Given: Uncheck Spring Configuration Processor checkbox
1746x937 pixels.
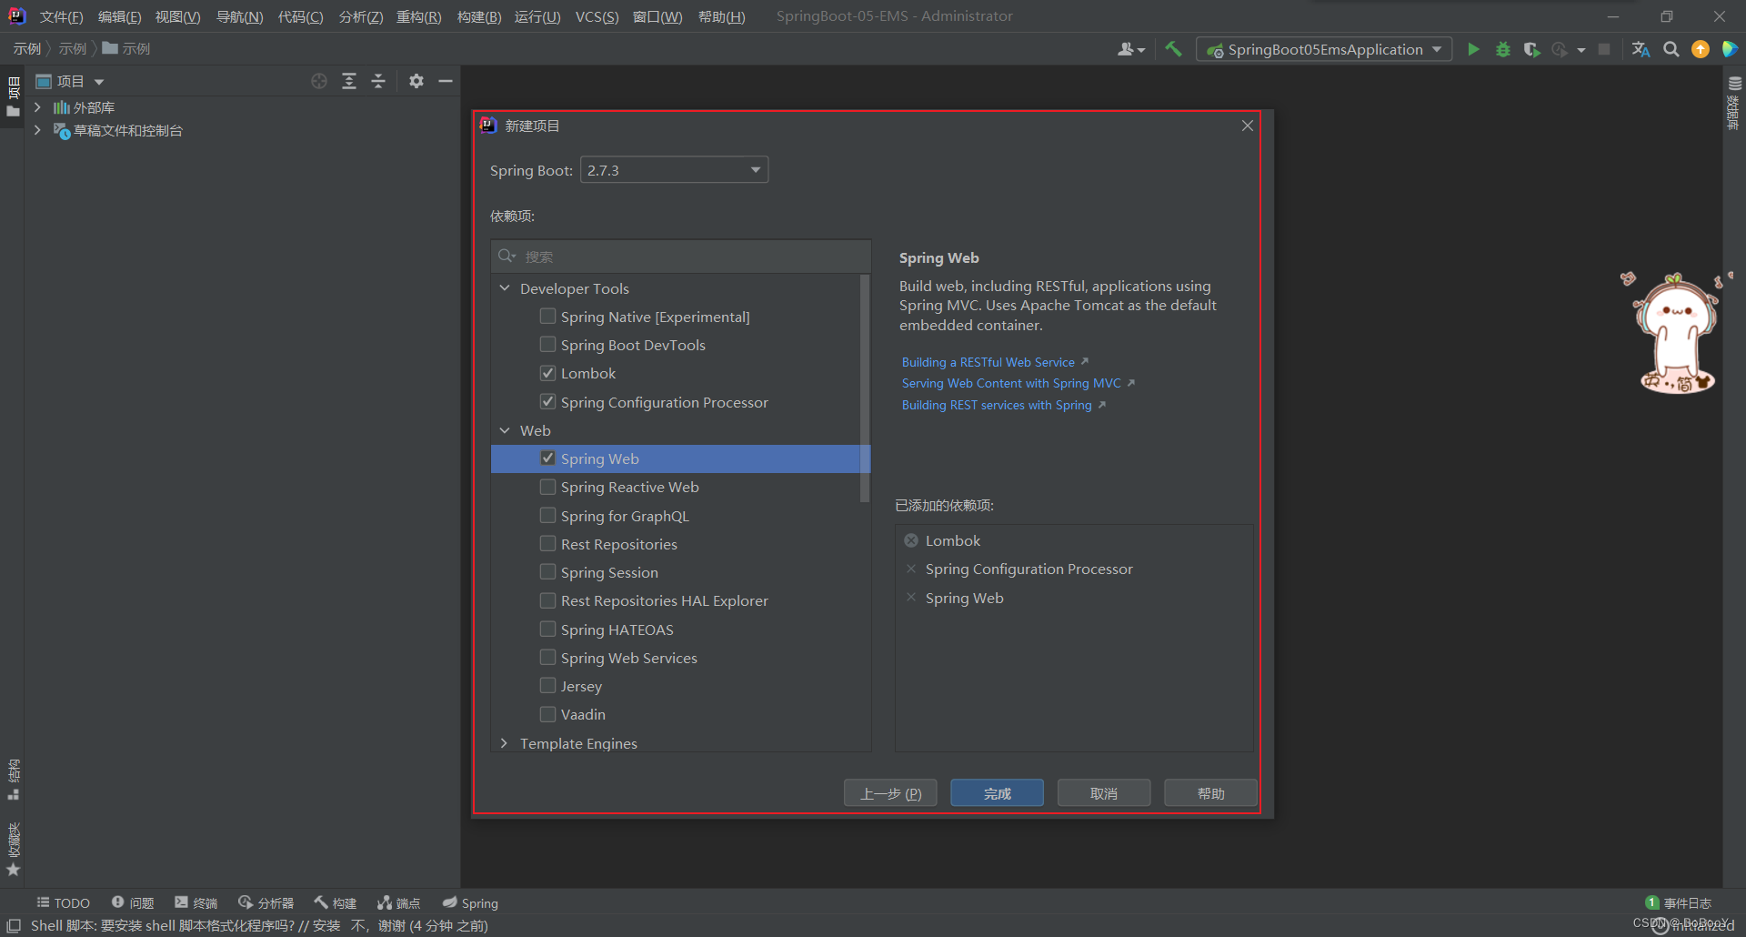Looking at the screenshot, I should (x=547, y=401).
